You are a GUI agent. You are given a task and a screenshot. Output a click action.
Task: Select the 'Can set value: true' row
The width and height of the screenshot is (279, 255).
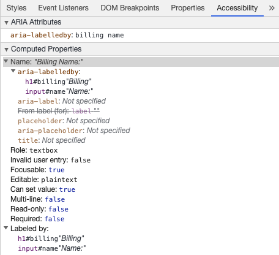click(43, 189)
